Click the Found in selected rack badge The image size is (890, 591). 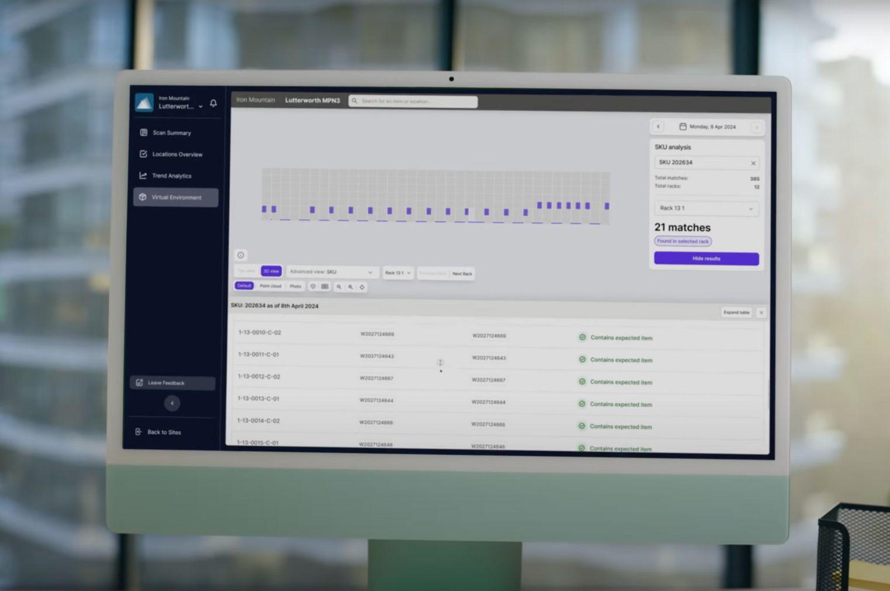pos(682,241)
